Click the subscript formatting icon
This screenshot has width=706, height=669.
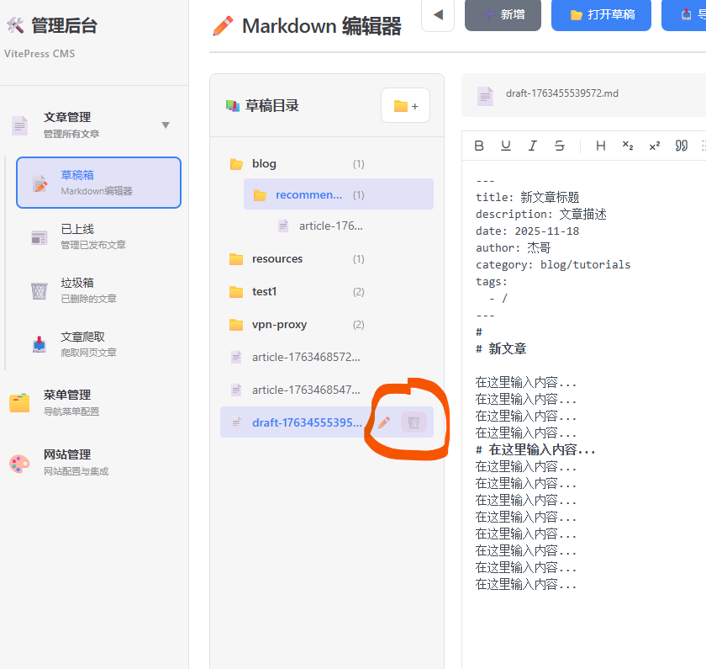tap(627, 145)
